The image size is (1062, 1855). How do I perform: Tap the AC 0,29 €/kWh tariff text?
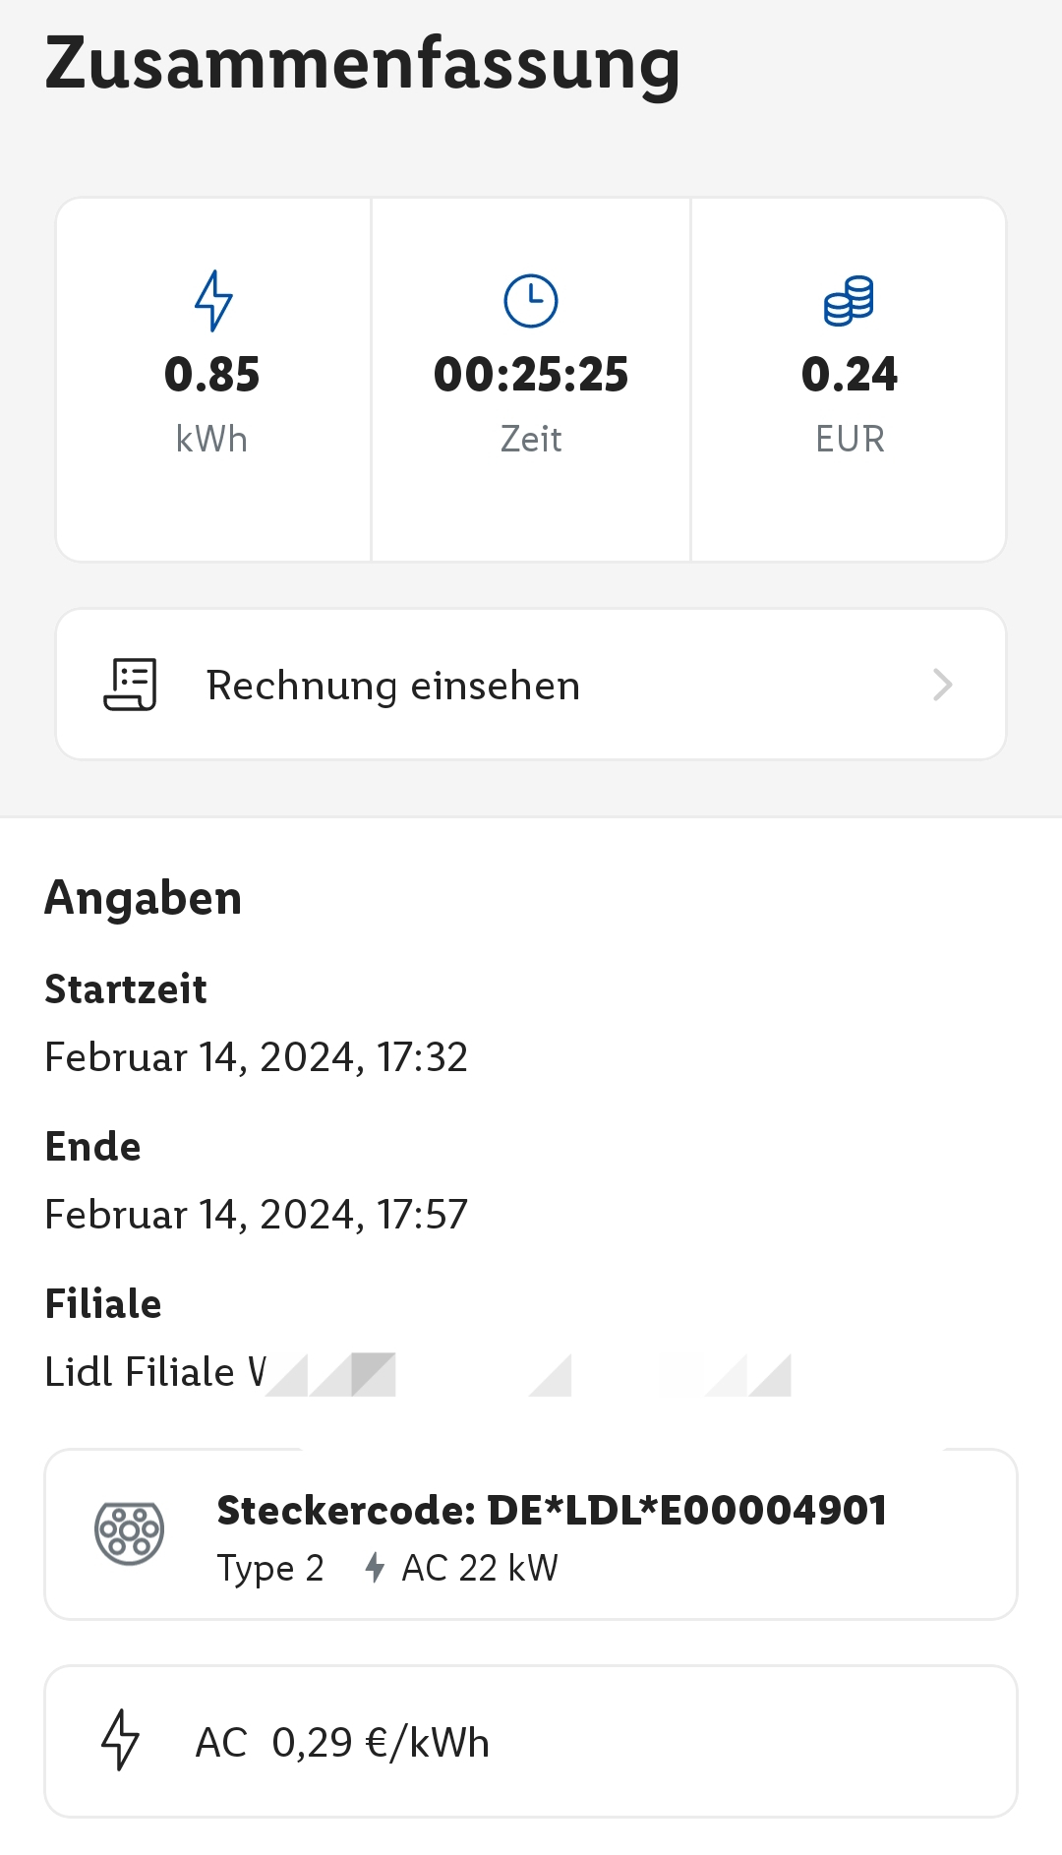[x=342, y=1742]
